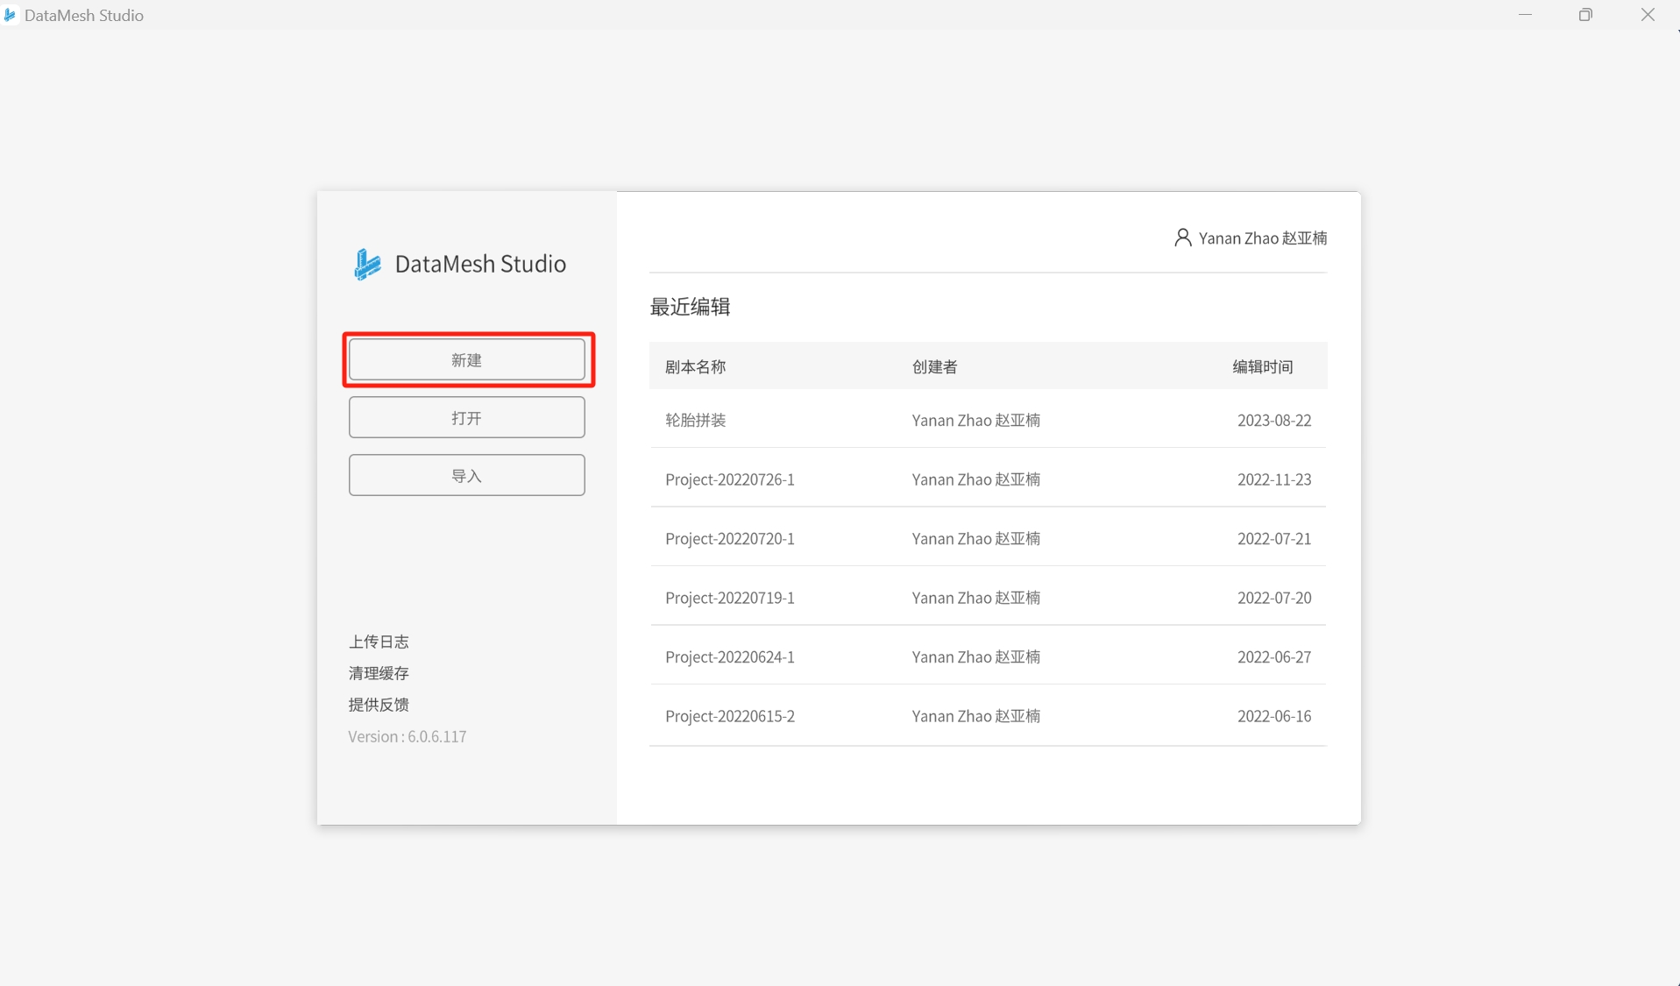This screenshot has width=1680, height=986.
Task: Click the date 2022-07-20
Action: (1274, 597)
